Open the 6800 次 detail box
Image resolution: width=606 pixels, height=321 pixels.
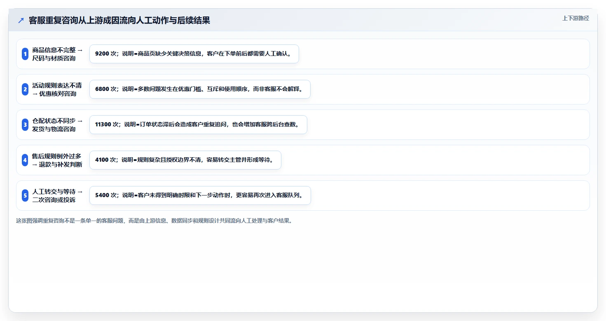click(x=200, y=89)
